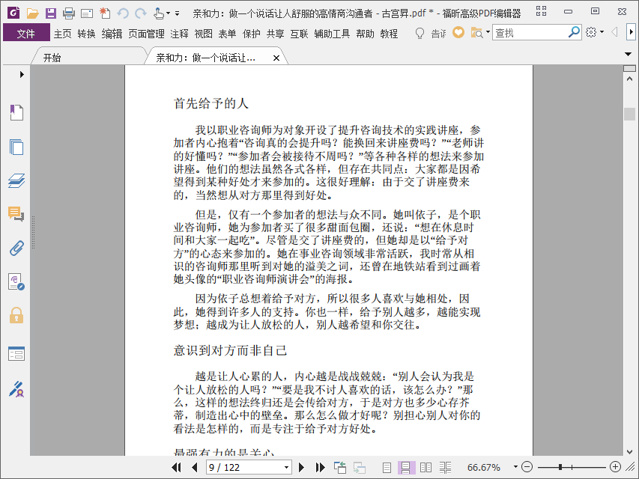Screen dimensions: 639x479
Task: Open the Bookmarks panel in the sidebar
Action: pyautogui.click(x=16, y=112)
